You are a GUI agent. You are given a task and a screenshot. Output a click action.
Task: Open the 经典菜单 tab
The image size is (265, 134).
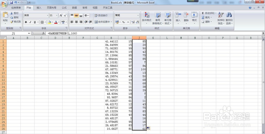[16, 8]
